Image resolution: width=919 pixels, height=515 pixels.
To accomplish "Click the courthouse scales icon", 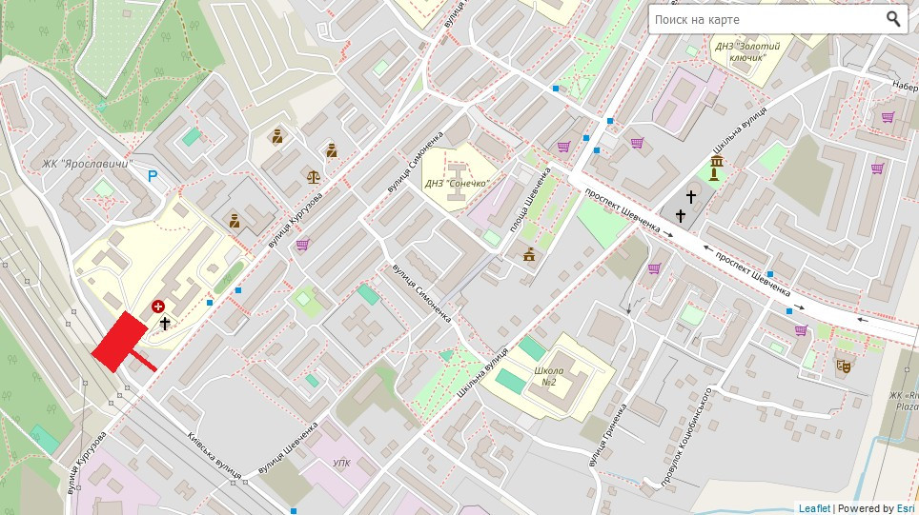I will [314, 176].
